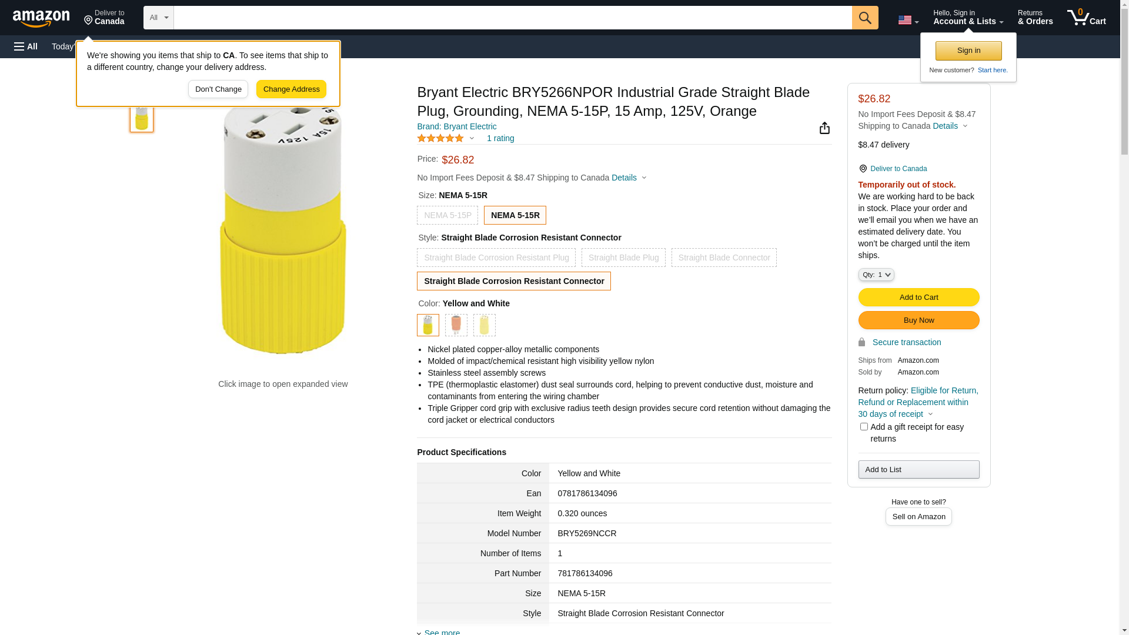Image resolution: width=1129 pixels, height=635 pixels.
Task: Select Straight Blade Plug style option
Action: click(623, 258)
